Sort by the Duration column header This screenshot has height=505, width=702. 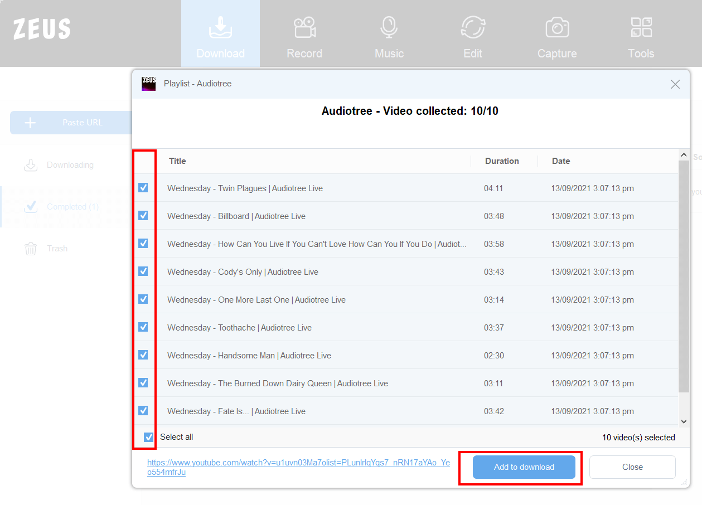[502, 161]
